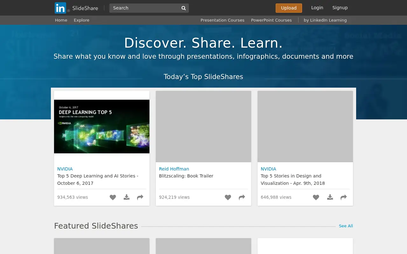
Task: Share the Blitzscaling: Book Trailer slideshare
Action: pyautogui.click(x=242, y=197)
